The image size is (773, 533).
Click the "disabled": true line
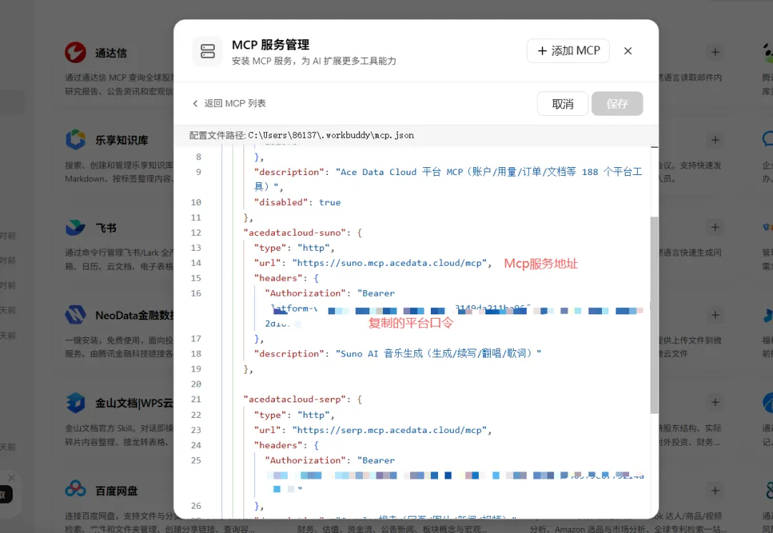click(x=297, y=202)
